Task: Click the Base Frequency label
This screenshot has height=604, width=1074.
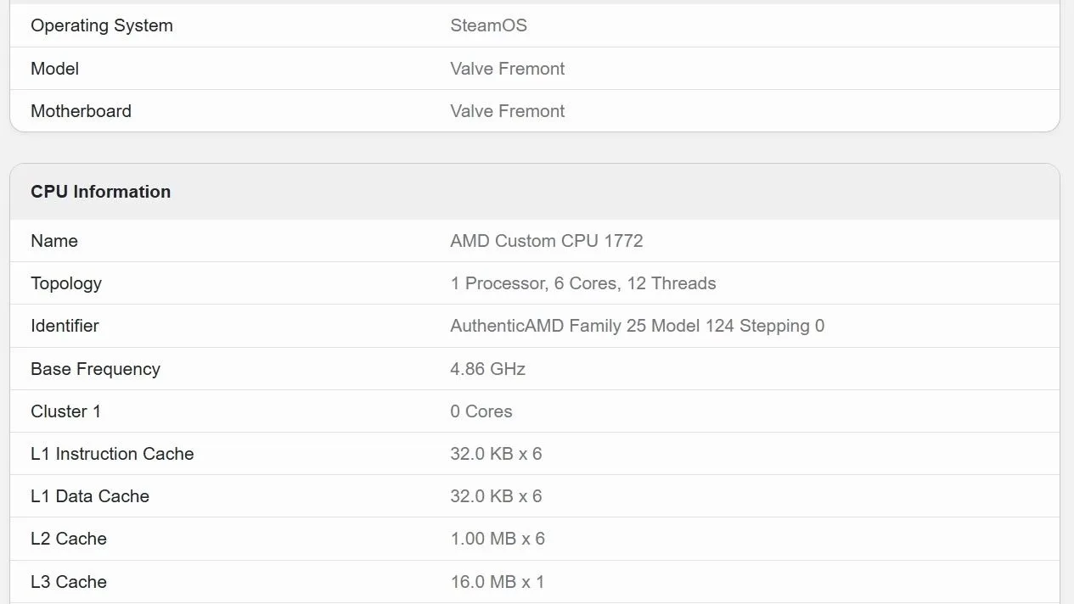Action: [x=95, y=369]
